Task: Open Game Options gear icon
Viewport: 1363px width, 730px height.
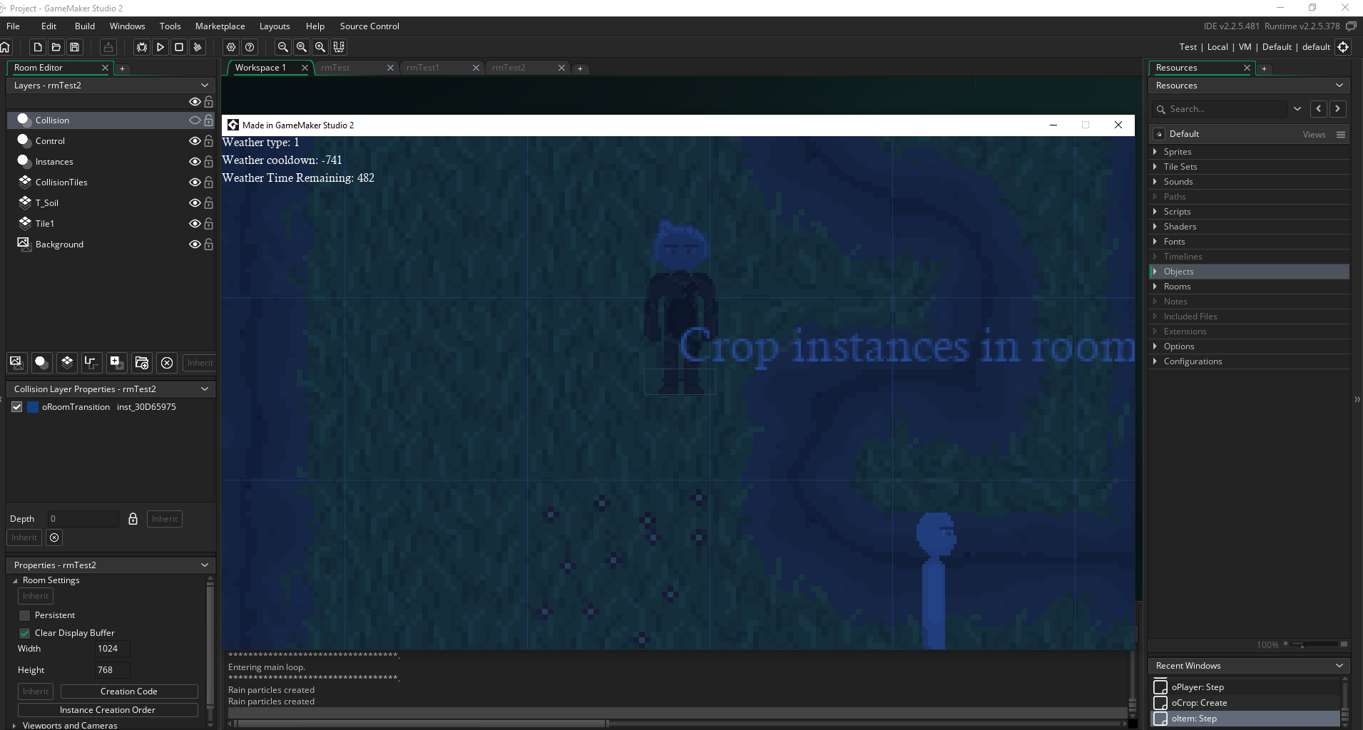Action: pyautogui.click(x=231, y=47)
